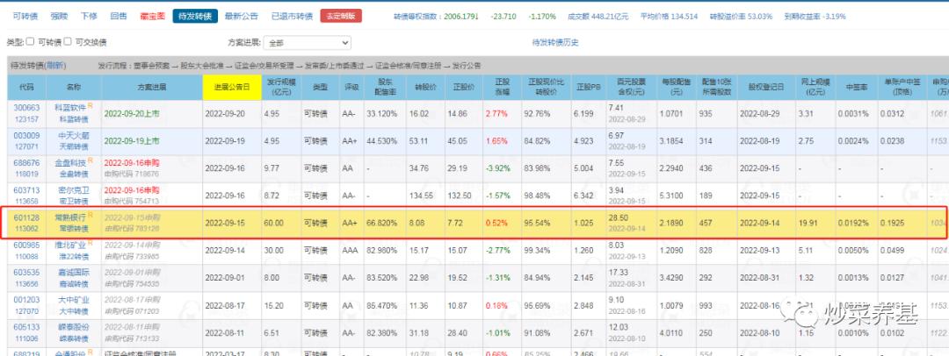
Task: Expand the 方案进展 dropdown showing 全部
Action: click(308, 43)
